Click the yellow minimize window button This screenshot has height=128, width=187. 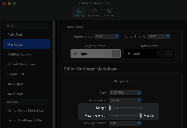[9, 3]
